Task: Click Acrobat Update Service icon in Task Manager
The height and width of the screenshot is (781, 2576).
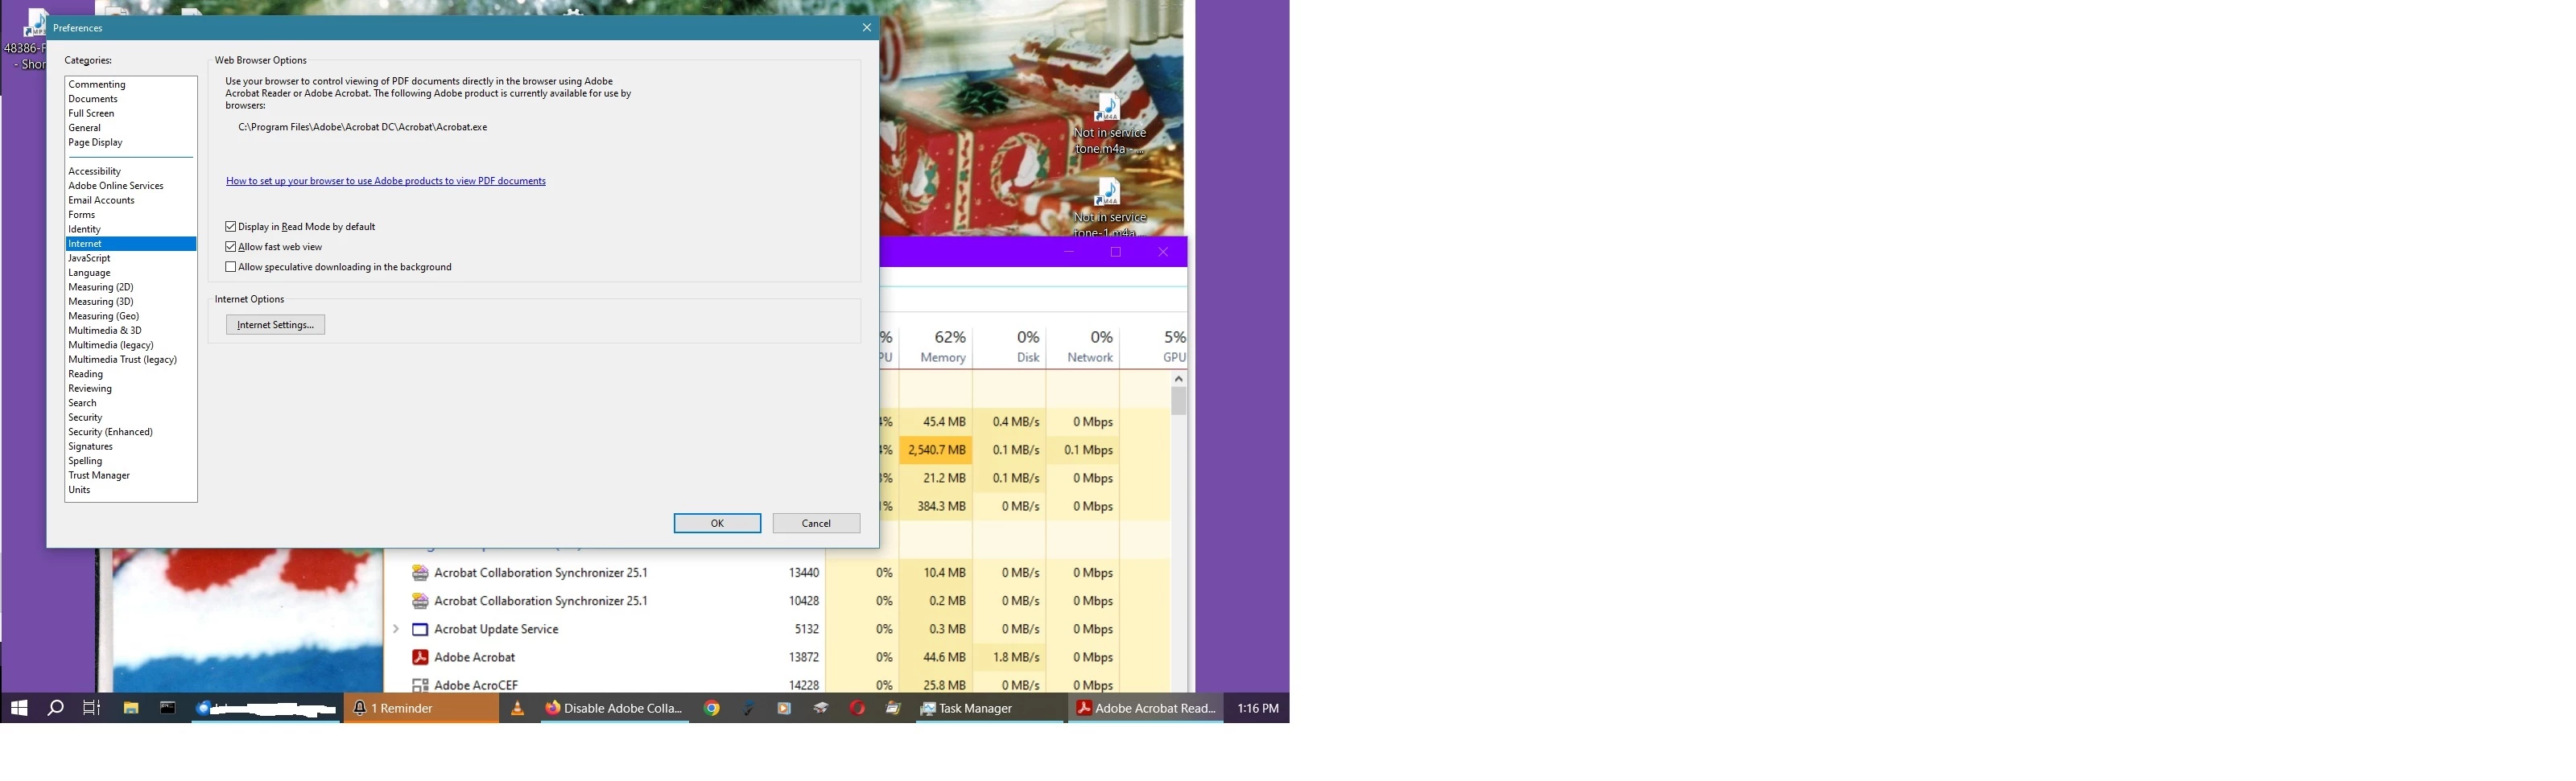Action: click(420, 629)
